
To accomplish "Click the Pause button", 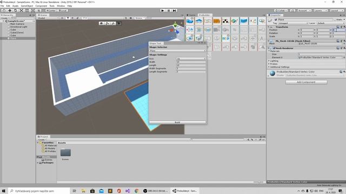I will click(x=169, y=11).
